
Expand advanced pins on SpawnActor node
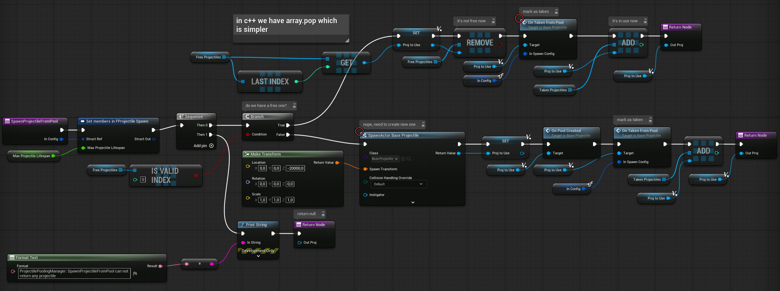pyautogui.click(x=413, y=203)
